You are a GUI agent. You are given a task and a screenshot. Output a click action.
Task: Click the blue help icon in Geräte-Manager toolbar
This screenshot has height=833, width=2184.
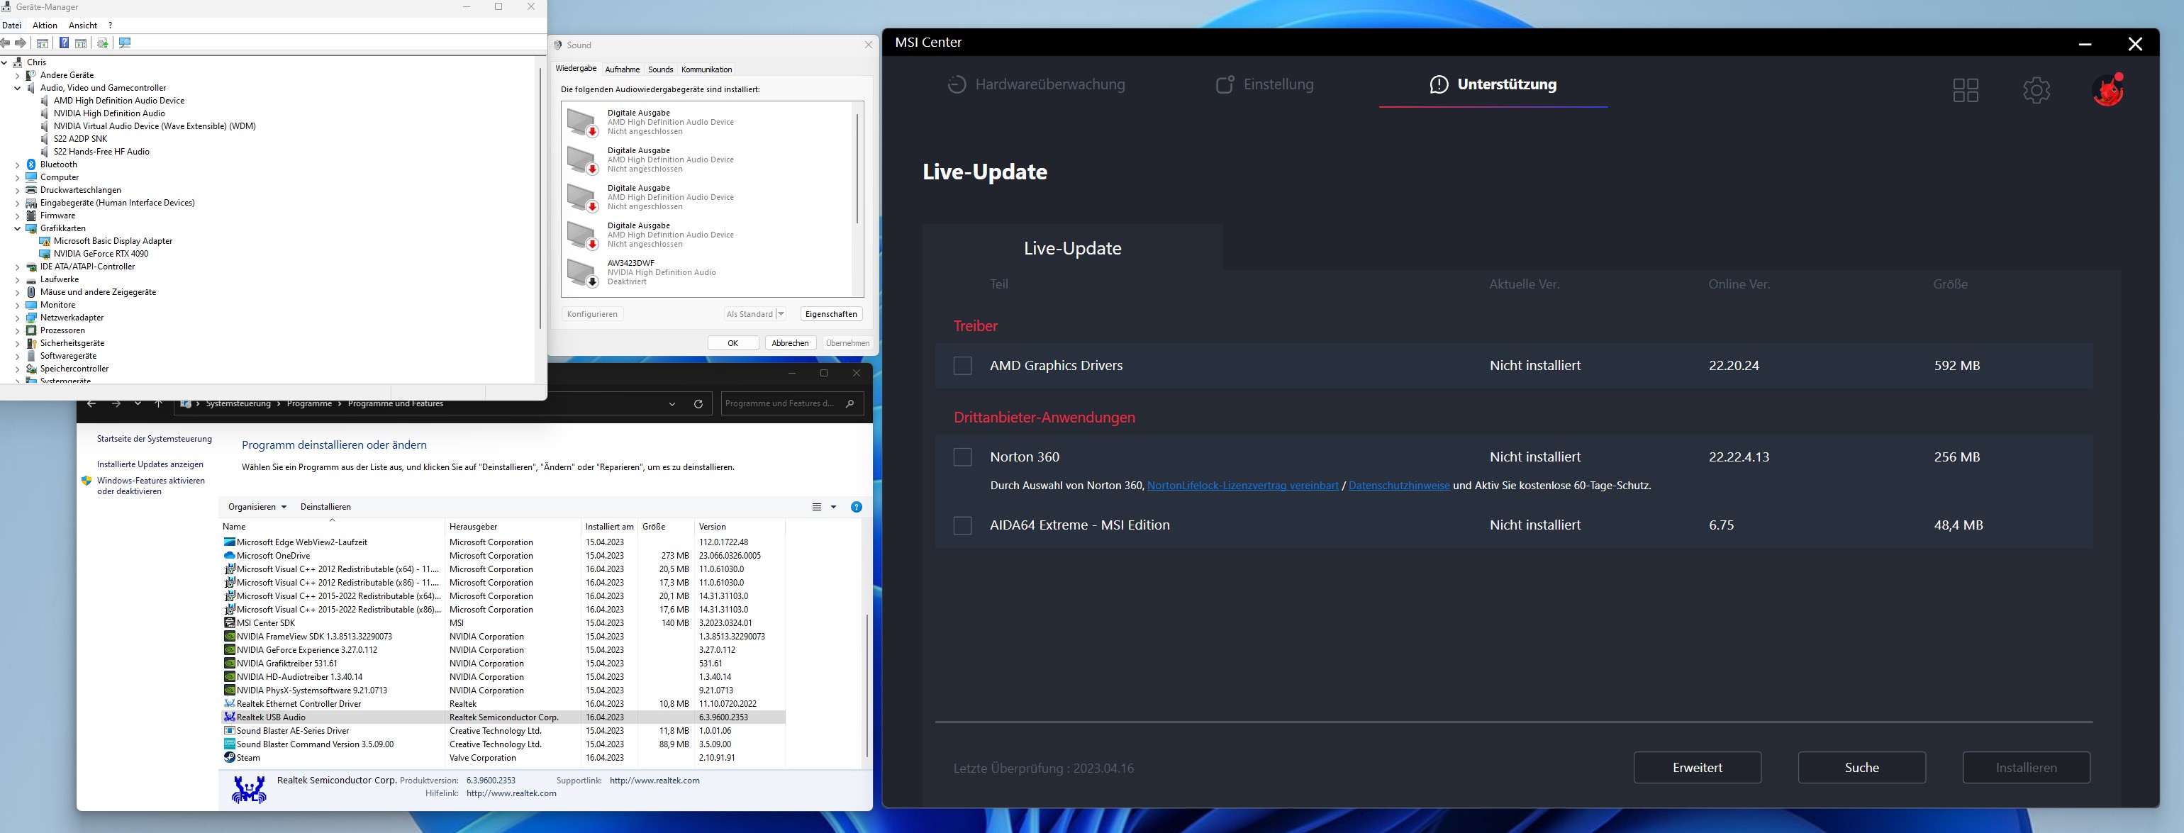(x=64, y=43)
